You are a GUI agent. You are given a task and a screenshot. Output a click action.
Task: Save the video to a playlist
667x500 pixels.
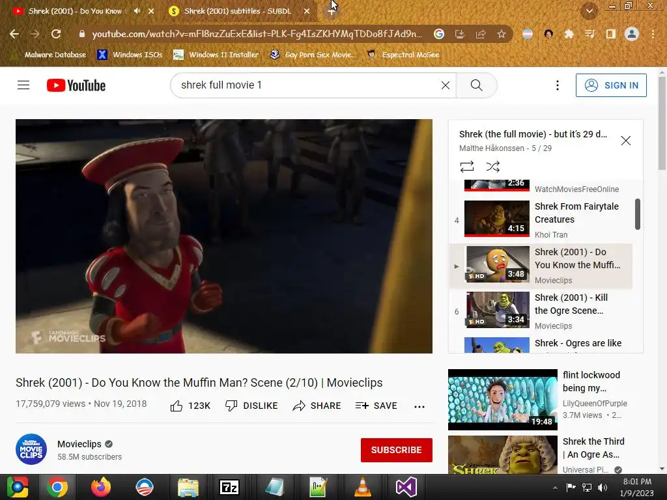coord(376,406)
